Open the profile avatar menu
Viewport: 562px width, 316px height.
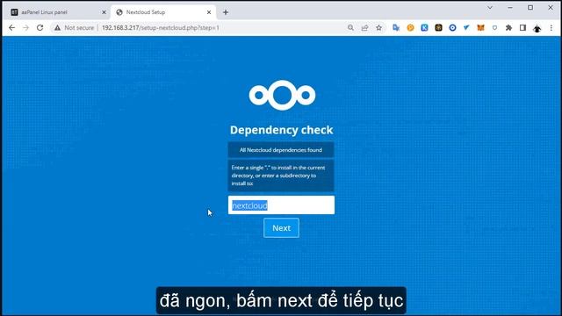(x=537, y=28)
